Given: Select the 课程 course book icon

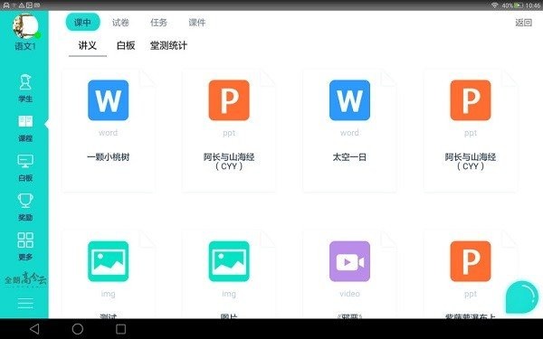Looking at the screenshot, I should (25, 122).
